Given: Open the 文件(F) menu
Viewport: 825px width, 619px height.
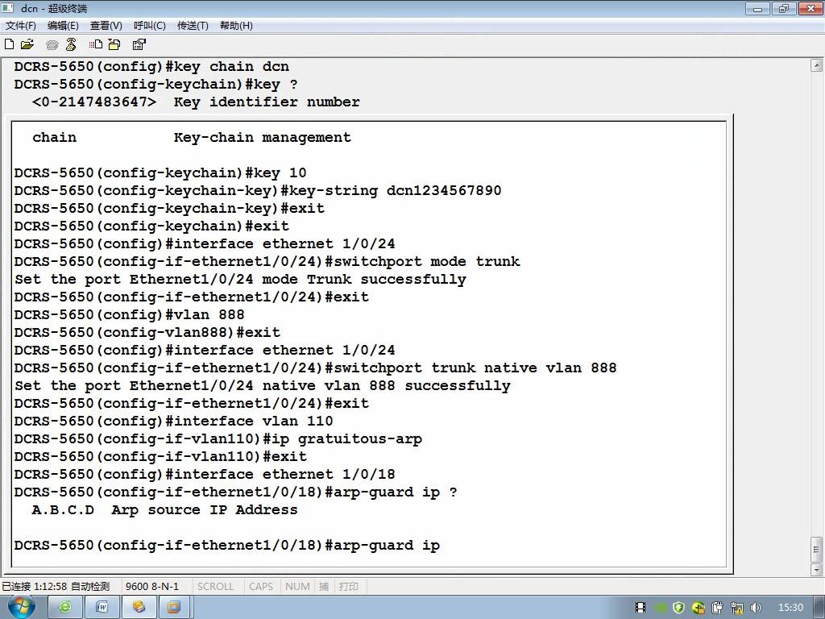Looking at the screenshot, I should click(20, 25).
